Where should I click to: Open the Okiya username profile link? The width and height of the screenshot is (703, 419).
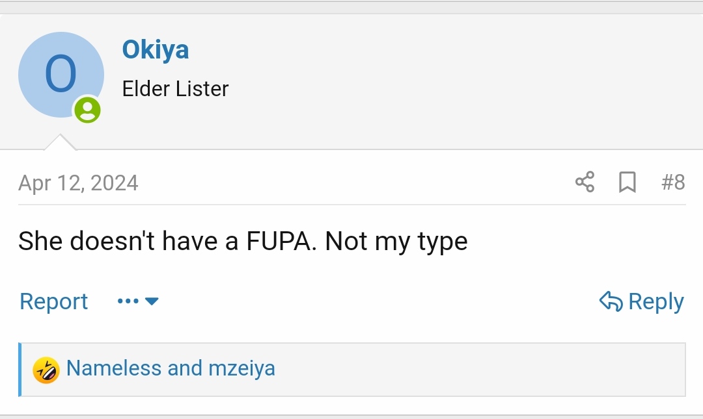[155, 49]
